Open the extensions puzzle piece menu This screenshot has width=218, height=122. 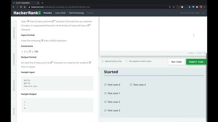point(197,7)
